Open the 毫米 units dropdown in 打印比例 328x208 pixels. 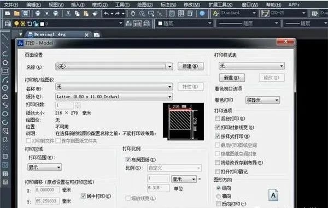click(x=184, y=179)
